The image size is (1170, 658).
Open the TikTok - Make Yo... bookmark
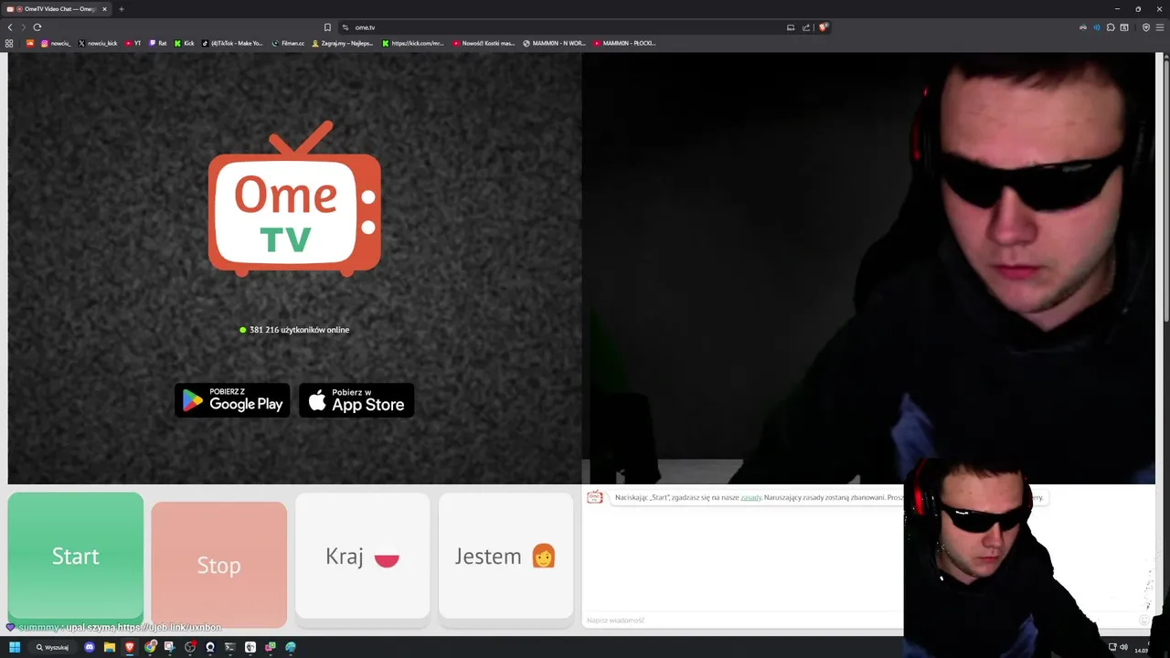(x=232, y=43)
